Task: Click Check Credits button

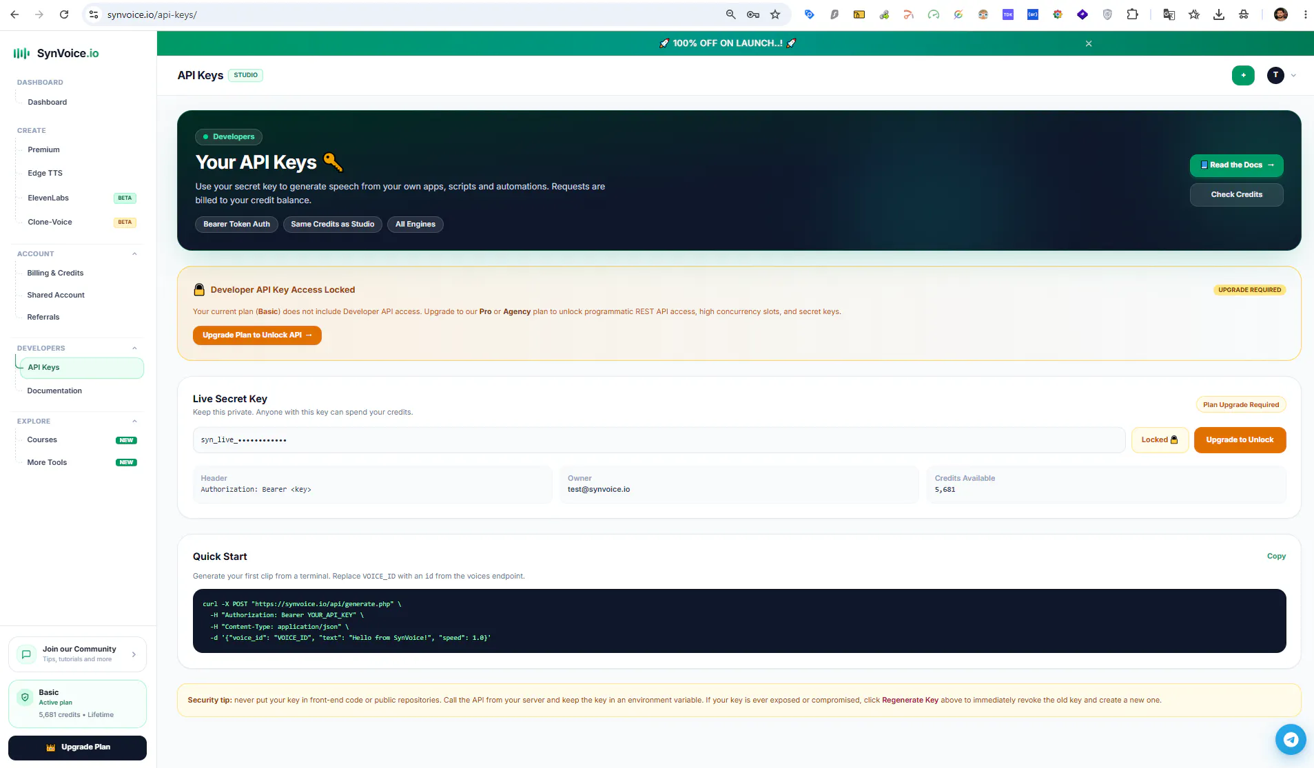Action: [x=1236, y=195]
